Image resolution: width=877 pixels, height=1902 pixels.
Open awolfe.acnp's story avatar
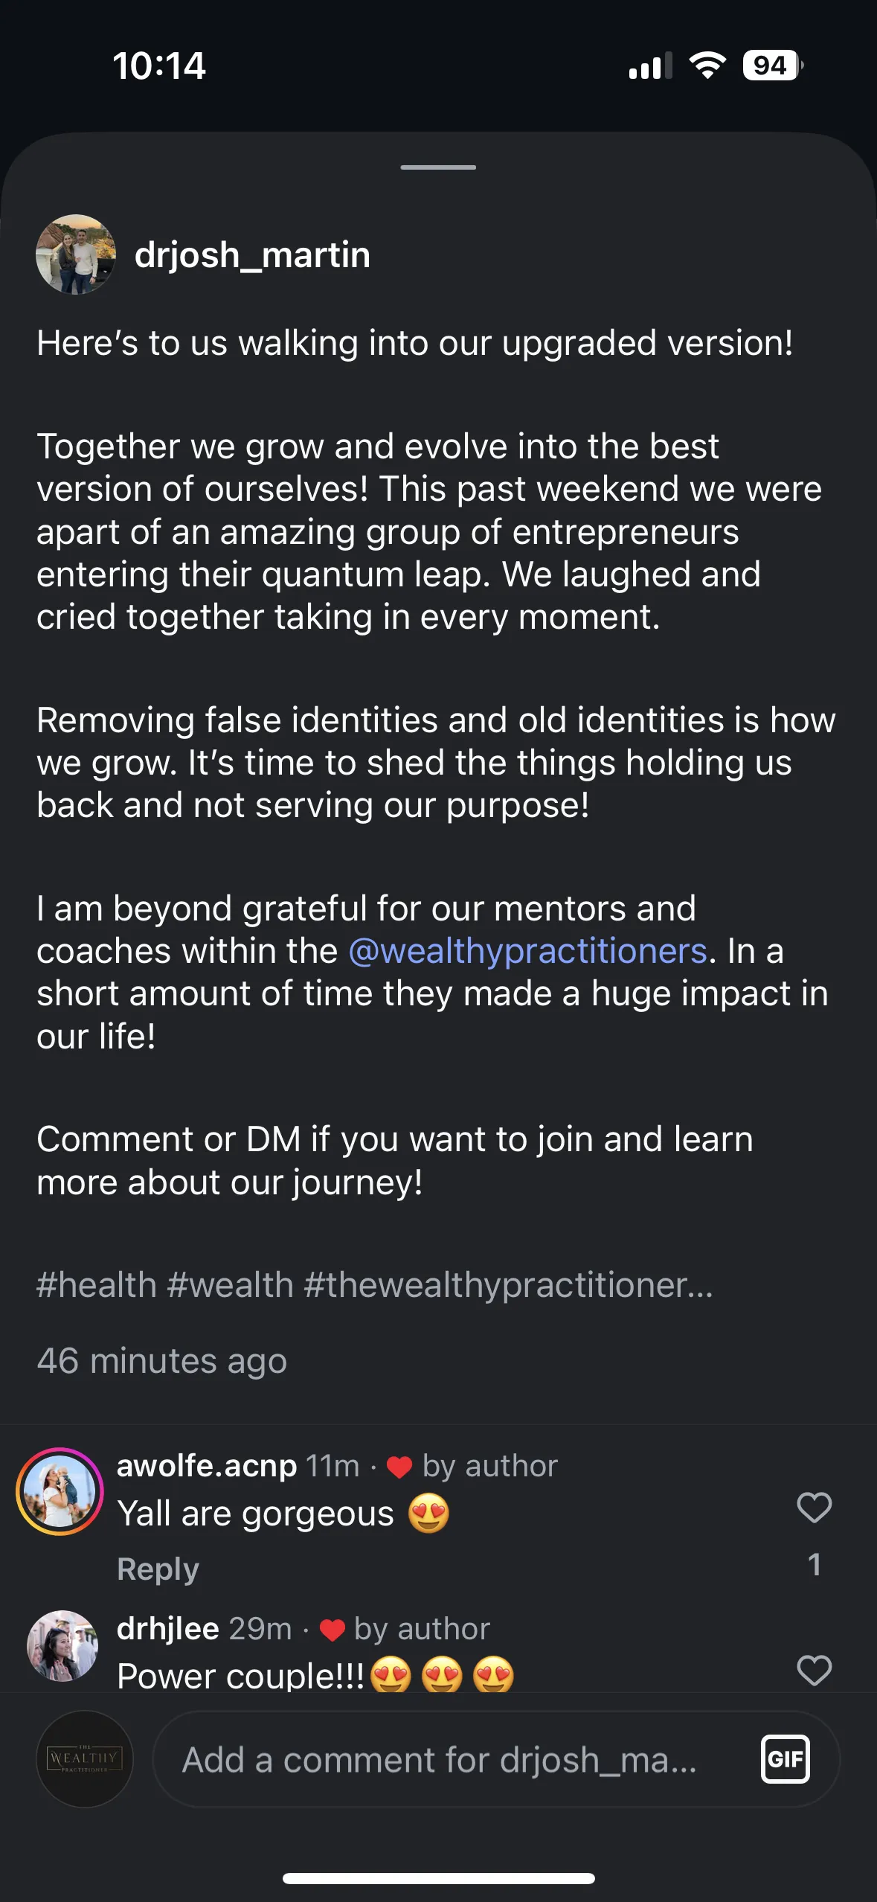click(x=60, y=1491)
